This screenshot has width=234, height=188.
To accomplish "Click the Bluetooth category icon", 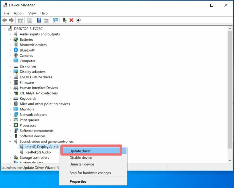I will (x=16, y=50).
